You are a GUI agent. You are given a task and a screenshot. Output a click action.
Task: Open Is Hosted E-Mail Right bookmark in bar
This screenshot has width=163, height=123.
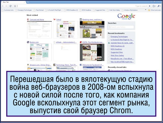click(x=54, y=10)
